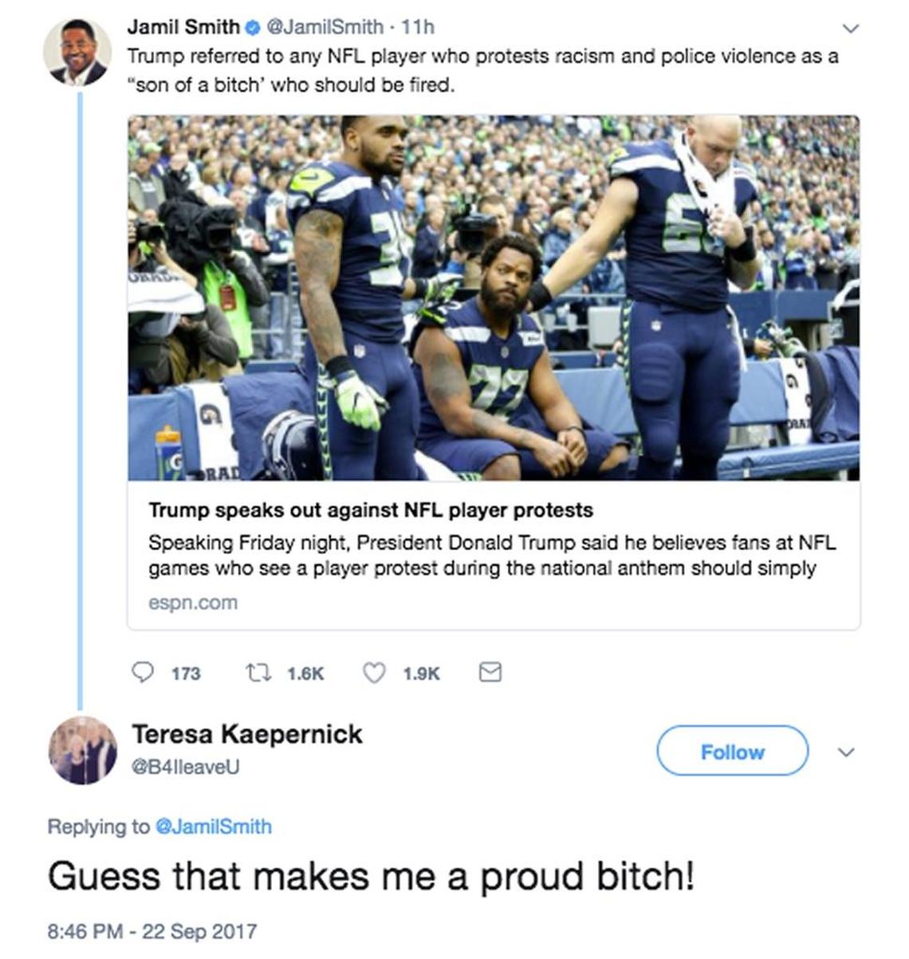Click the 8:46 PM - 22 Sep 2017 timestamp
The image size is (909, 959).
(x=152, y=931)
